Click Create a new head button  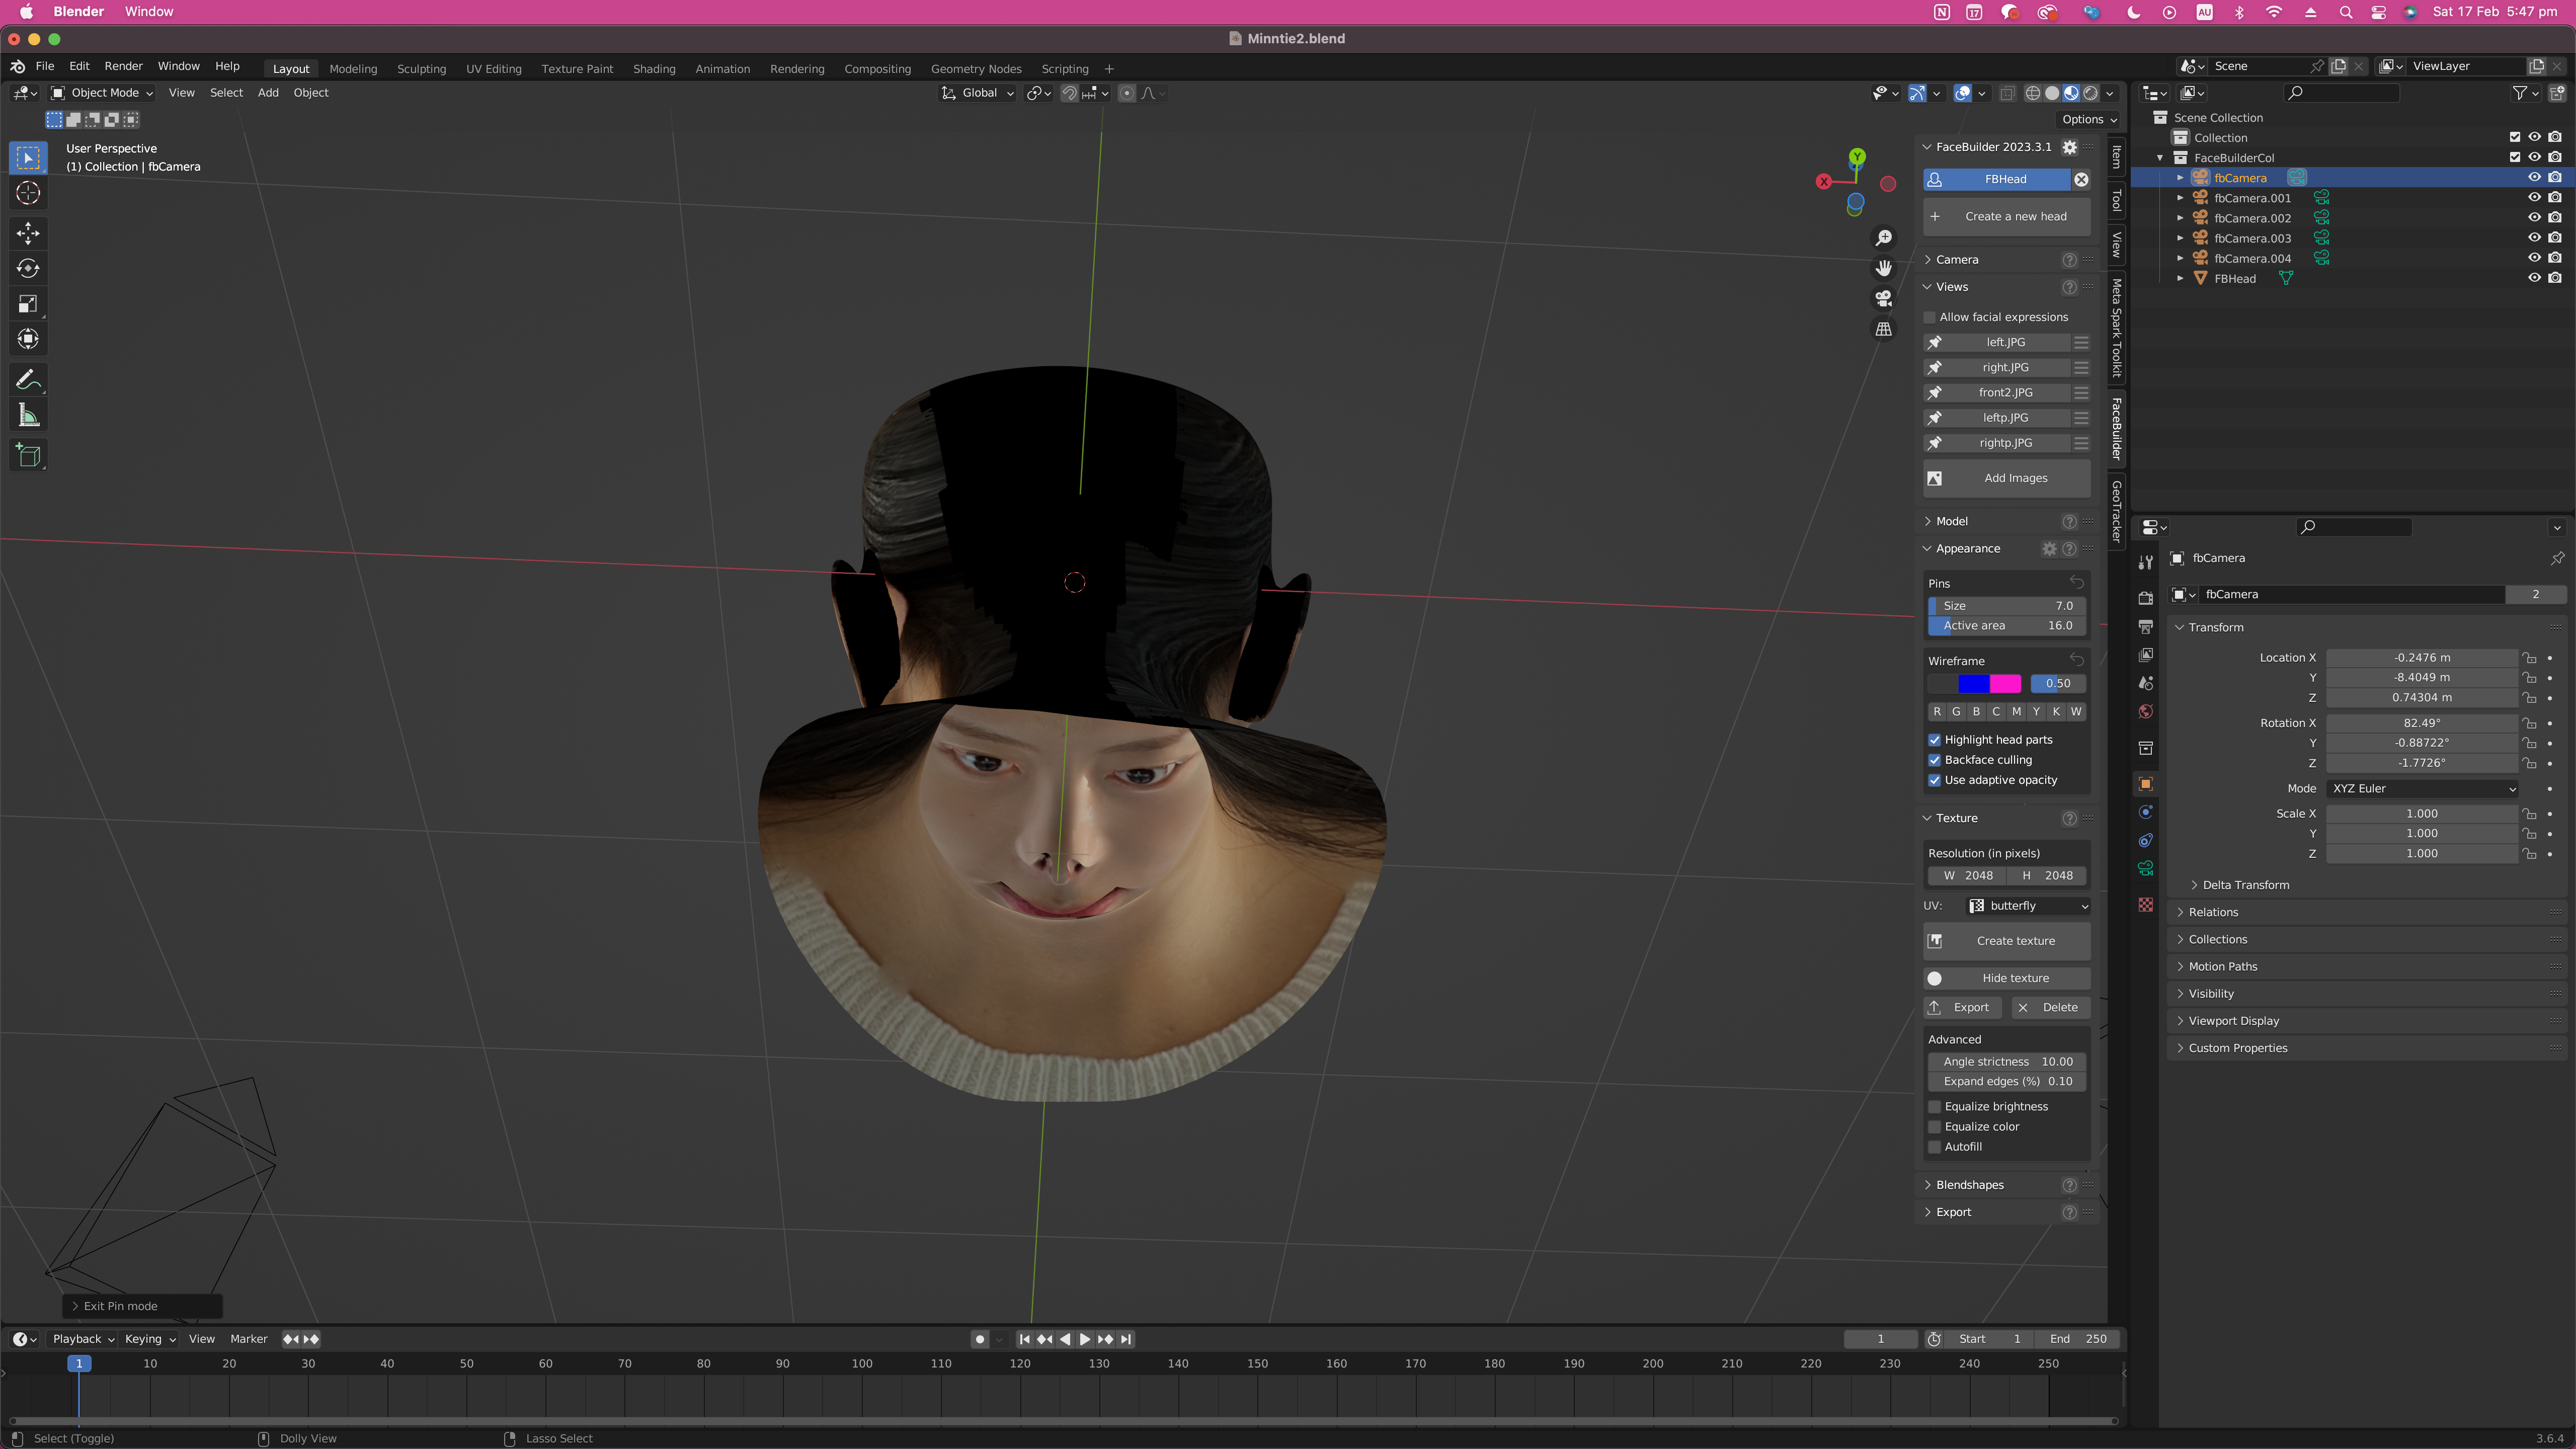point(2006,216)
